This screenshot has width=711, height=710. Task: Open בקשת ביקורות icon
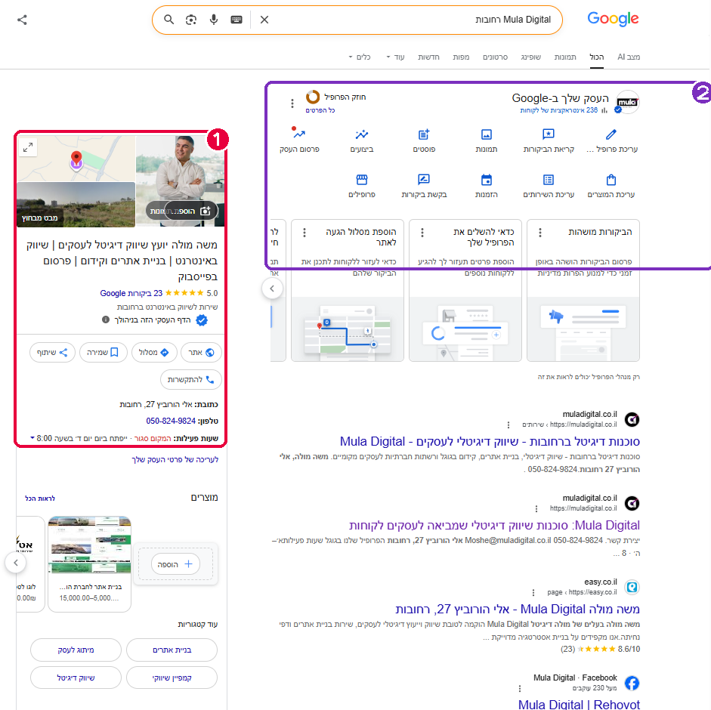coord(424,180)
